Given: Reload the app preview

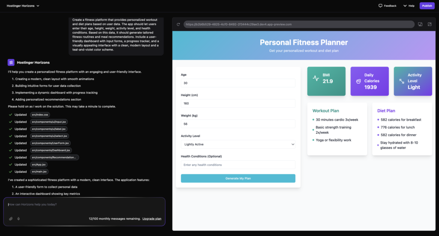Looking at the screenshot, I should coord(178,24).
